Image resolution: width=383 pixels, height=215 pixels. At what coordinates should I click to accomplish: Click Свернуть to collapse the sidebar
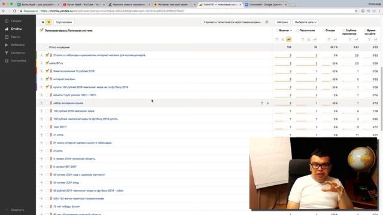(17, 210)
